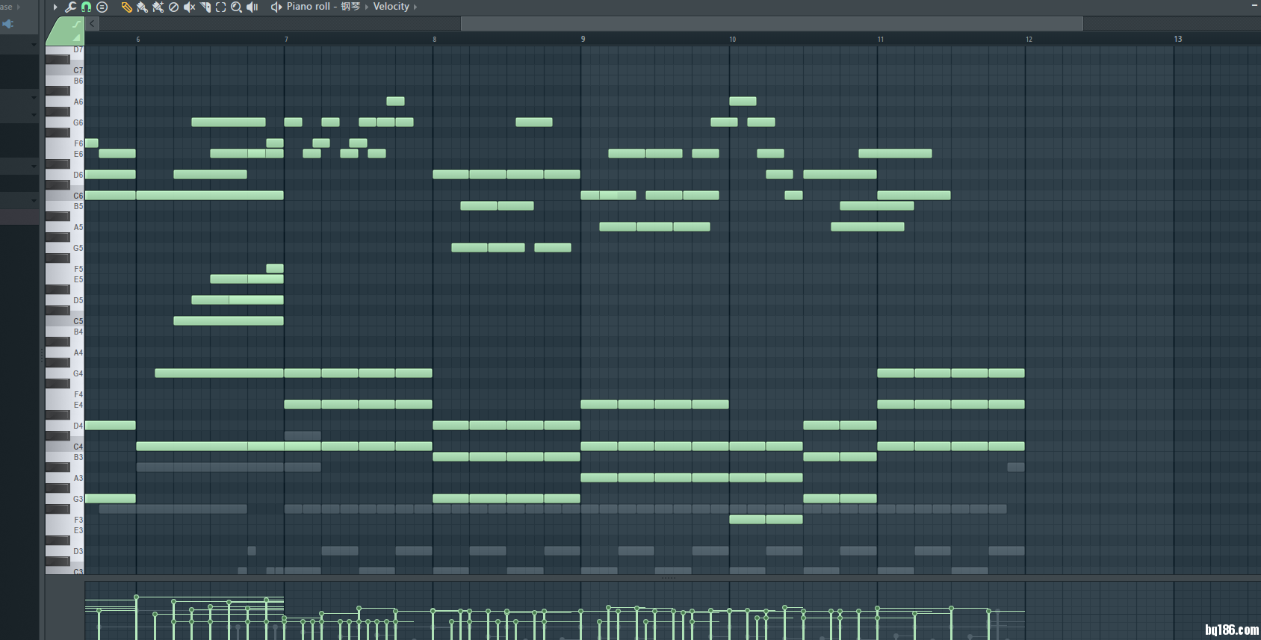This screenshot has height=640, width=1261.
Task: Toggle the speaker icon in left panel
Action: pos(8,24)
